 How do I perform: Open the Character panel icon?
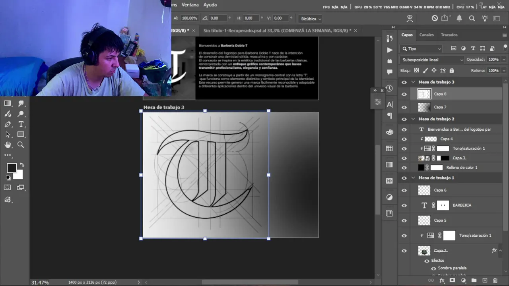coord(390,104)
